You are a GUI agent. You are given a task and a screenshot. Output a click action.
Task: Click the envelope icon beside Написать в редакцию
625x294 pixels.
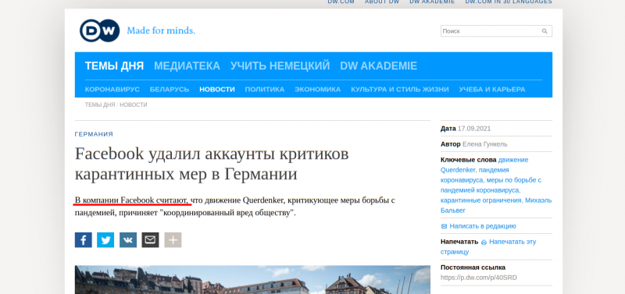[444, 226]
